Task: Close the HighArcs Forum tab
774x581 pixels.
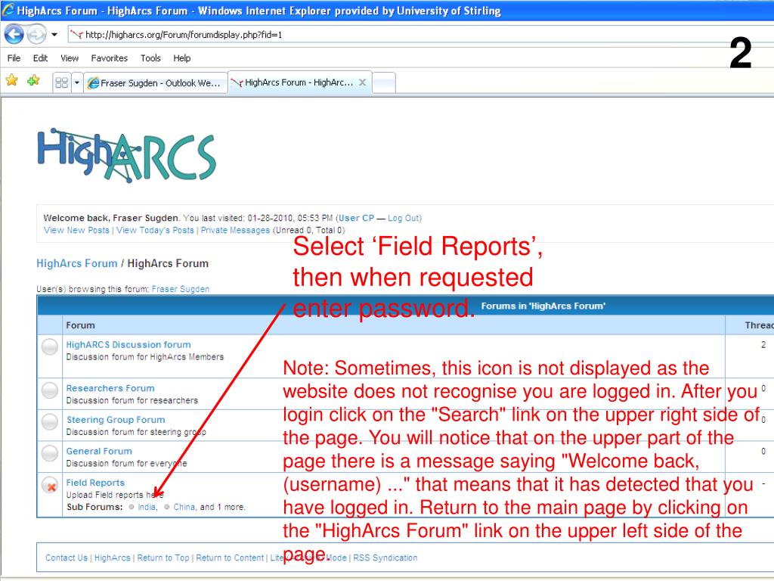Action: click(362, 82)
